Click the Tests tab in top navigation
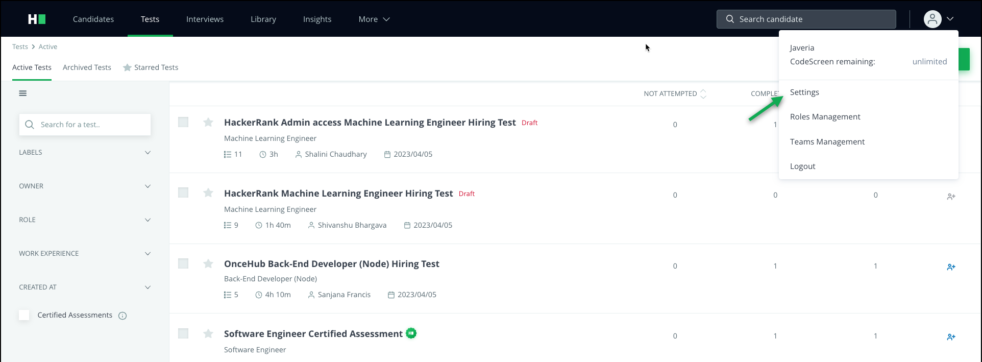The height and width of the screenshot is (362, 982). coord(150,19)
